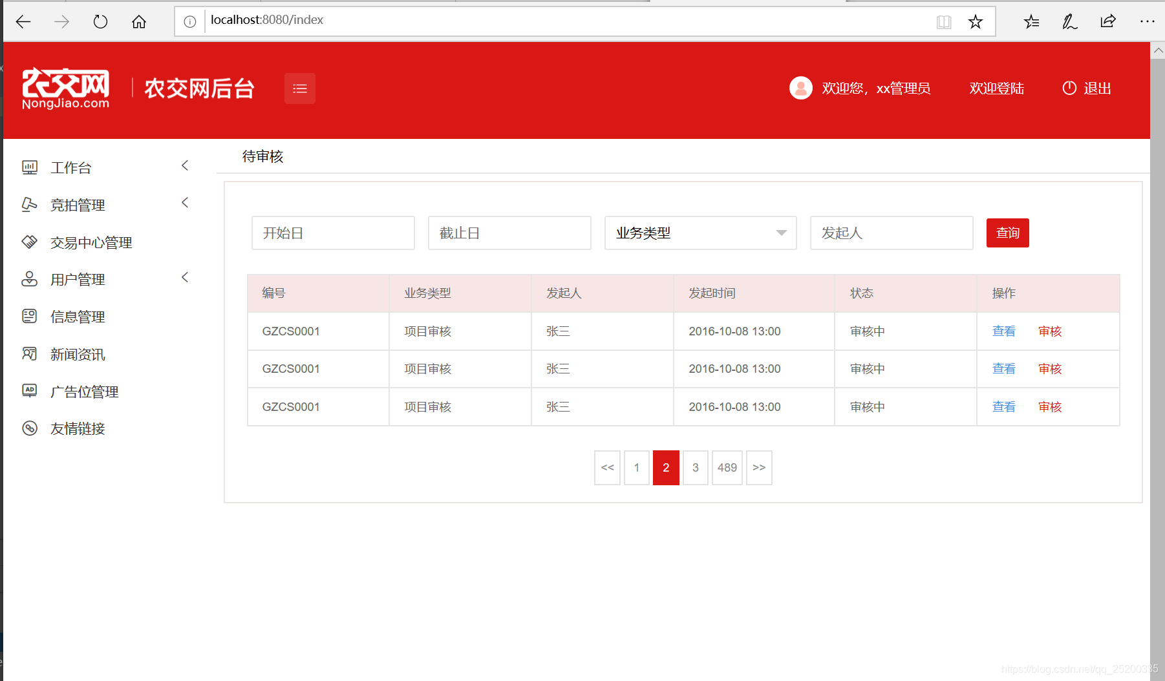Click the 友情链接 link icon
This screenshot has width=1165, height=681.
point(30,428)
